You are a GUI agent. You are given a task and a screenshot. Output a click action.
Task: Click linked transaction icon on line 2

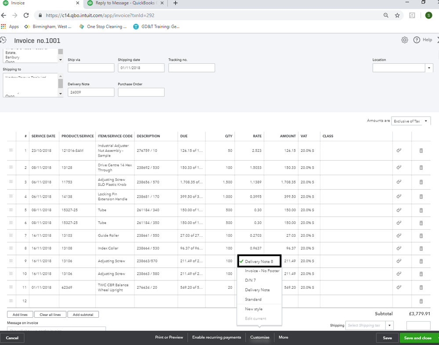click(399, 167)
